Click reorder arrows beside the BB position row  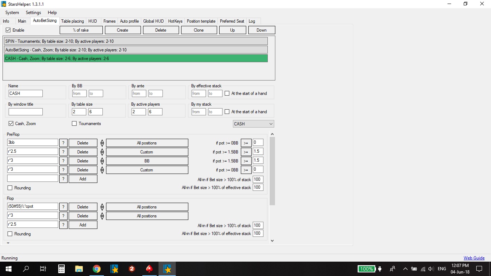(102, 161)
